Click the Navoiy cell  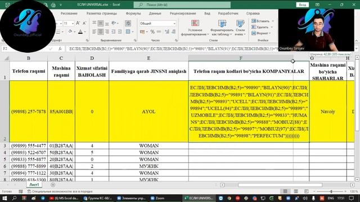point(328,112)
